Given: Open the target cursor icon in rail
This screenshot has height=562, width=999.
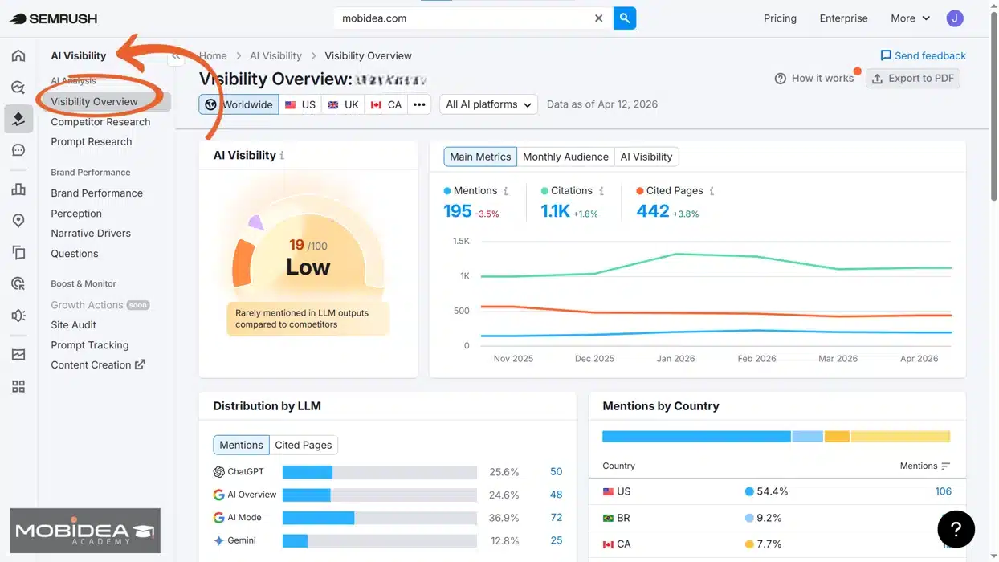Looking at the screenshot, I should click(x=18, y=283).
